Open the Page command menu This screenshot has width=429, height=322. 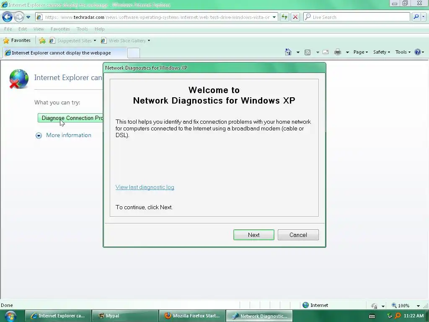coord(360,52)
